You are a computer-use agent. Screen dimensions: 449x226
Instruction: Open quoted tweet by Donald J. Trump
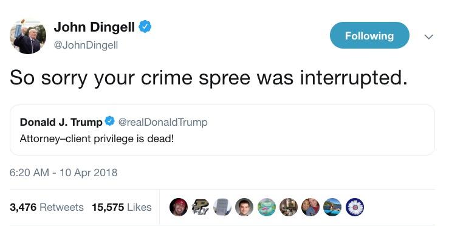coord(222,130)
